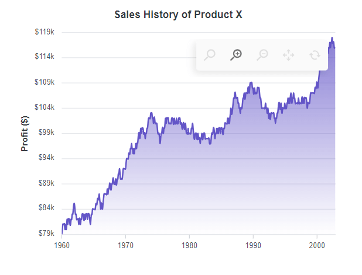This screenshot has width=362, height=275.
Task: Click the 1980 x-axis label
Action: 189,244
